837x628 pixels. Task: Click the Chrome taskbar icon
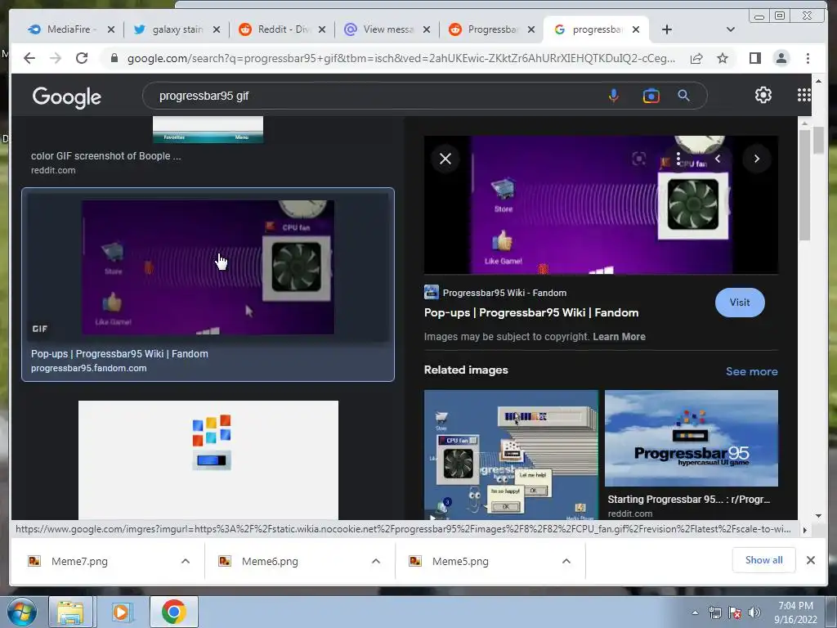[x=173, y=612]
